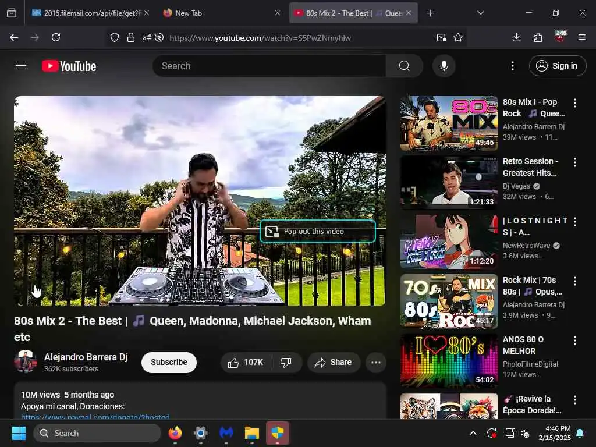
Task: Open options menu for 80s Mix I video
Action: tap(574, 102)
